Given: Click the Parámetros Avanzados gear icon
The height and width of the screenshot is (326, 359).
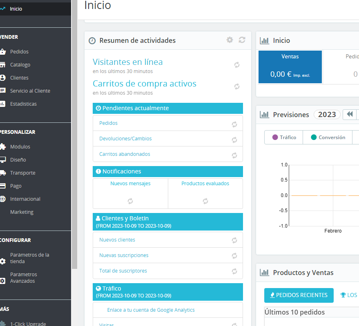Looking at the screenshot, I should 2,281.
